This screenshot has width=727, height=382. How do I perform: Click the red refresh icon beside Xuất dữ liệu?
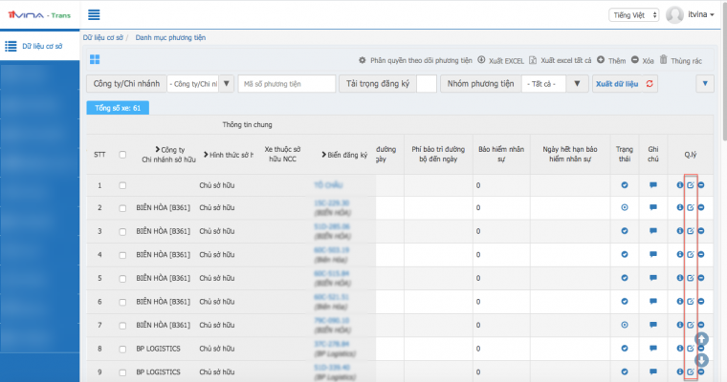[651, 84]
